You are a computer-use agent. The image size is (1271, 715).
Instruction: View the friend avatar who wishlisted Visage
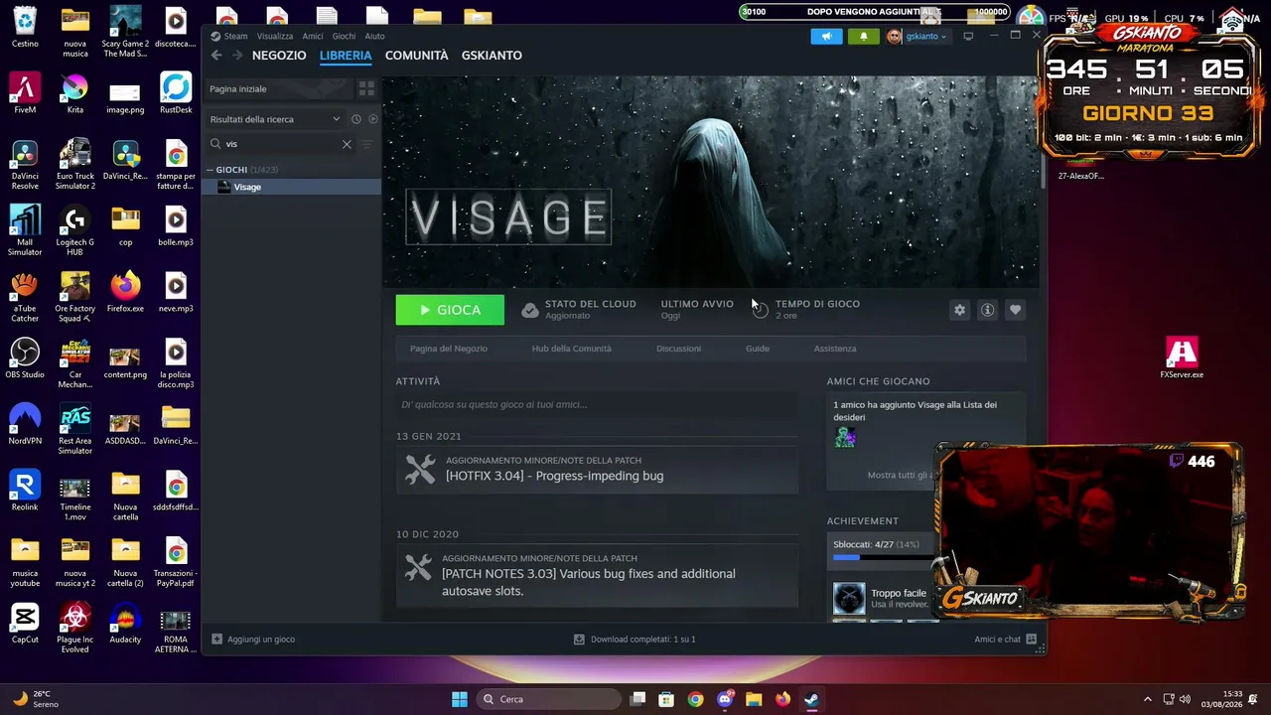845,437
